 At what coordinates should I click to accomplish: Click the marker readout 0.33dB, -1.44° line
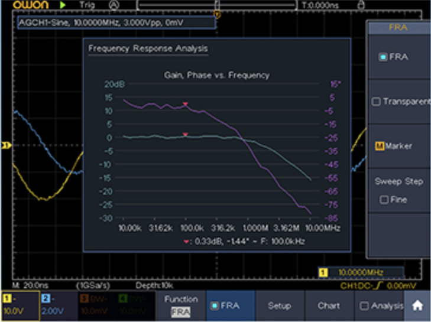click(x=244, y=241)
